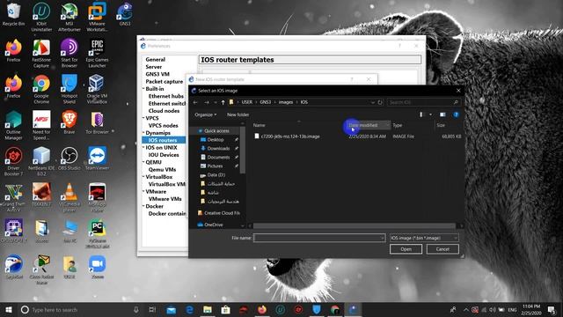This screenshot has height=317, width=563.
Task: Open Desktop in navigation pane
Action: [215, 139]
